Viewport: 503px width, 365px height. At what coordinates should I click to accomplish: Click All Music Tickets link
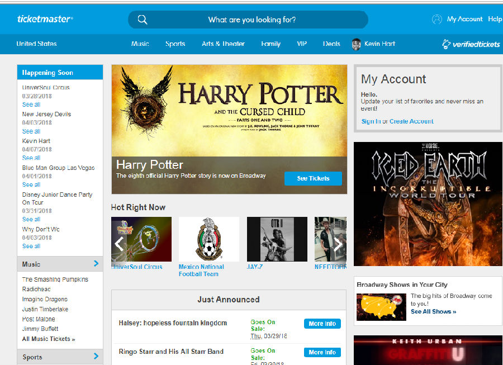coord(49,339)
